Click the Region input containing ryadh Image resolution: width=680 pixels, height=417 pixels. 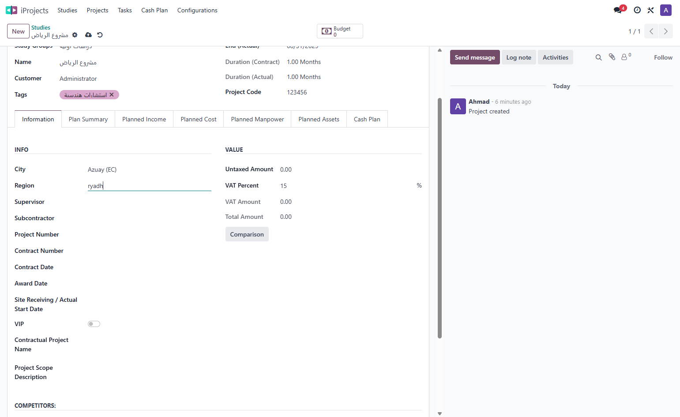(150, 186)
